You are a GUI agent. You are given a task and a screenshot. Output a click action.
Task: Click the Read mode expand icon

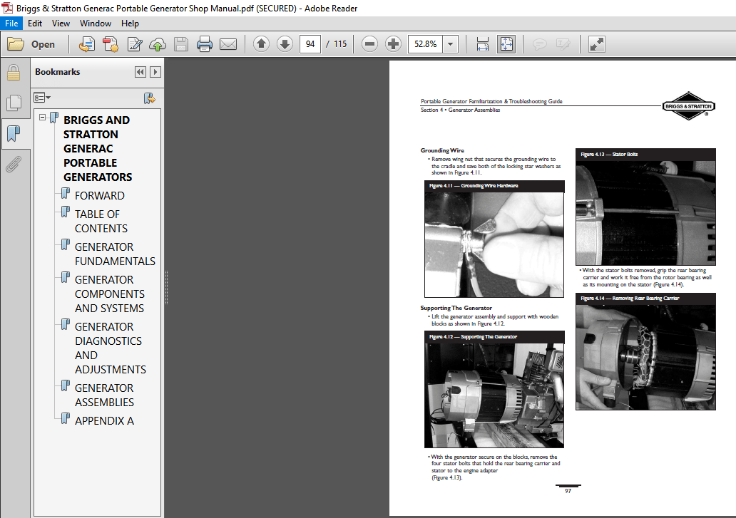[x=597, y=44]
